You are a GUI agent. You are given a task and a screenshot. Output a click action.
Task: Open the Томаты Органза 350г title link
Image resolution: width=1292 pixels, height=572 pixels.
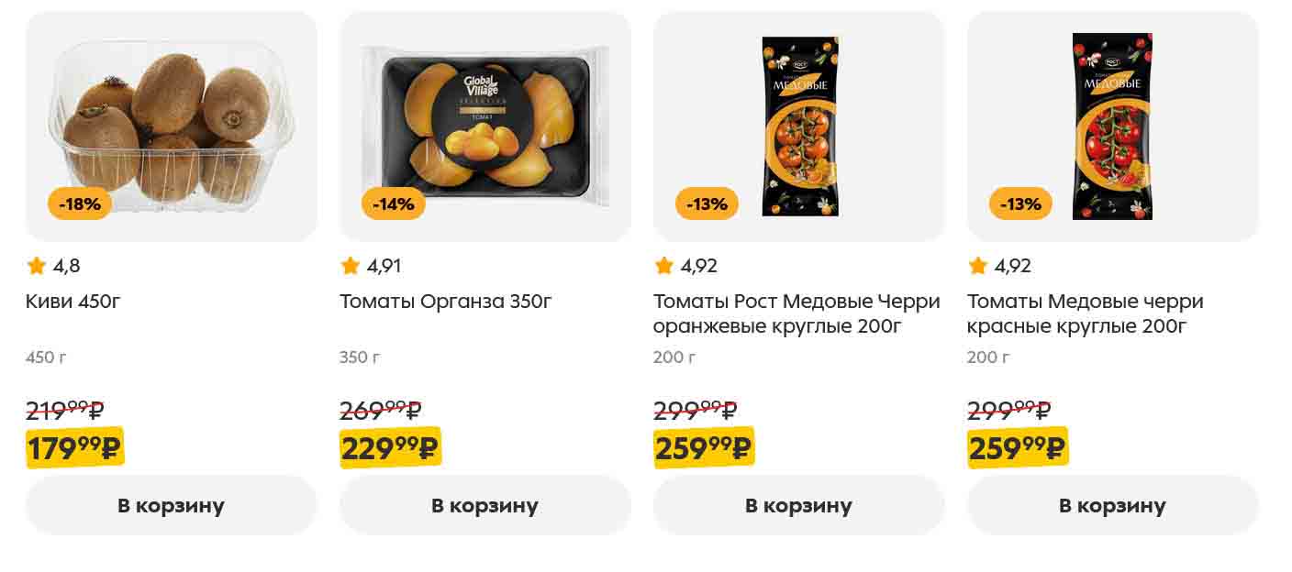[446, 302]
